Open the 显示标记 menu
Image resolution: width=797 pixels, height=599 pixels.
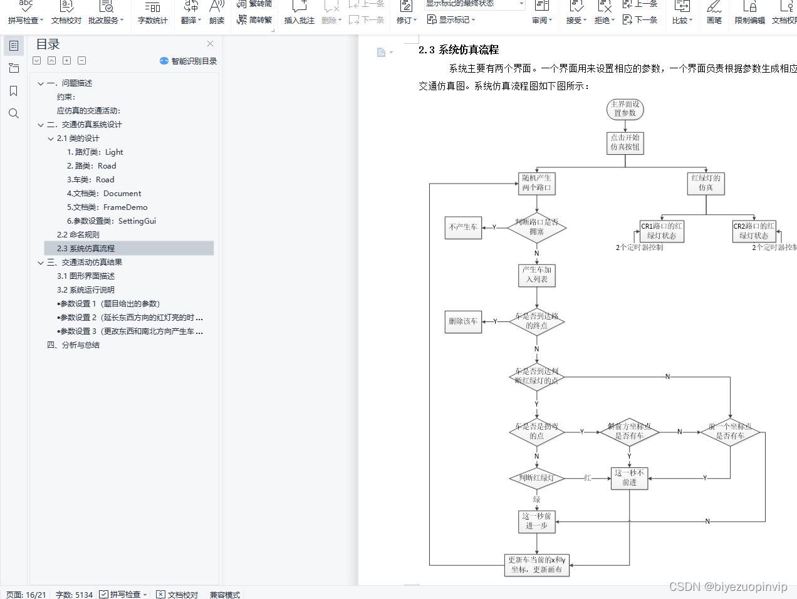(451, 20)
